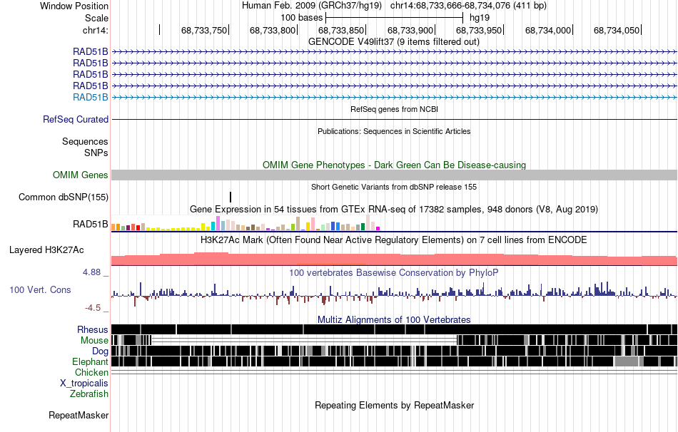This screenshot has height=432, width=678.
Task: Open Multiz Alignments of 100 Vertebrates title
Action: click(x=394, y=320)
